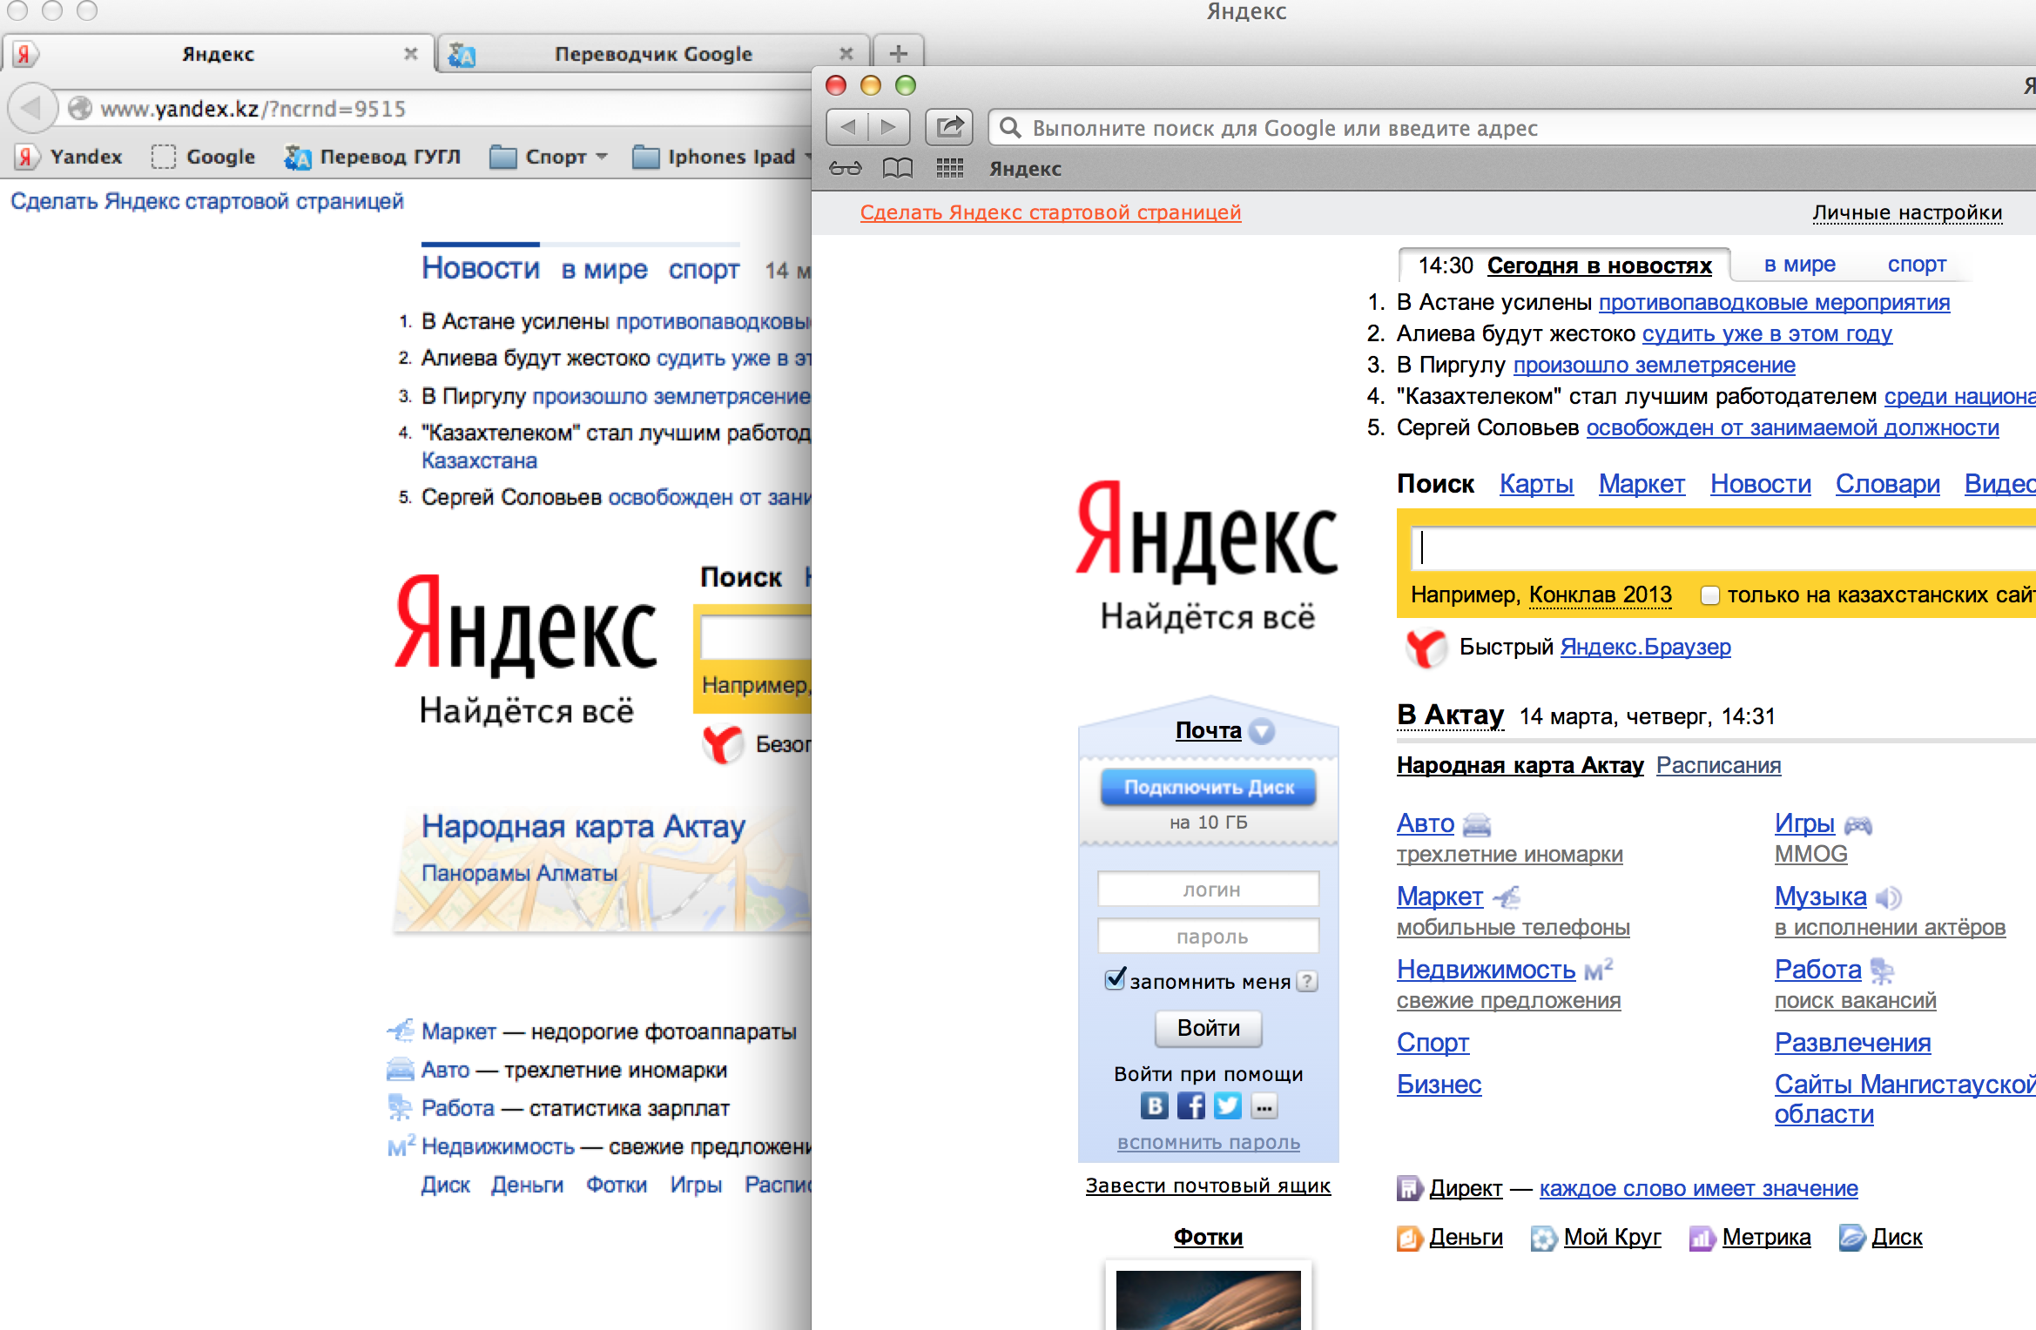Screen dimensions: 2036x1330
Task: Click Расписания link
Action: click(1718, 765)
